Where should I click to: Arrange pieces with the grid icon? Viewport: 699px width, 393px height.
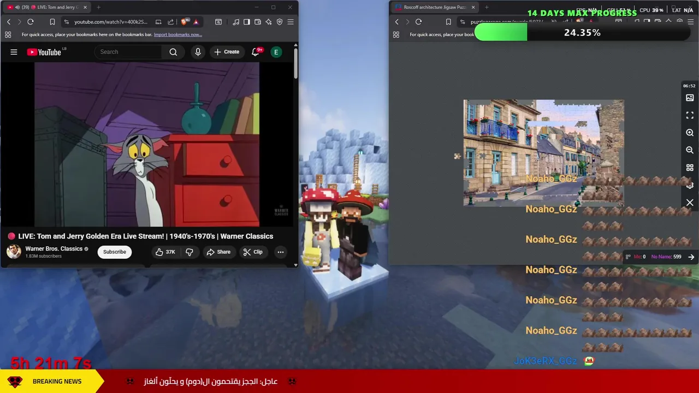pyautogui.click(x=690, y=168)
